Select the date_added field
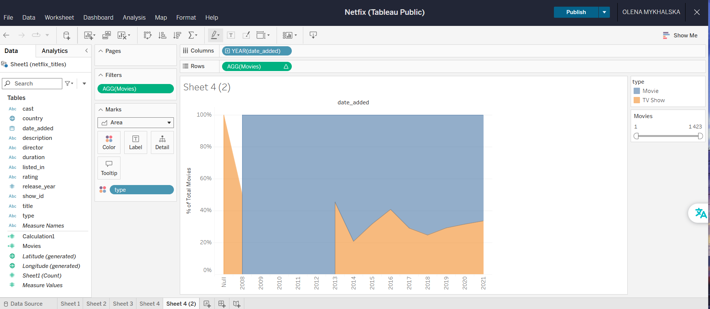 pos(38,128)
